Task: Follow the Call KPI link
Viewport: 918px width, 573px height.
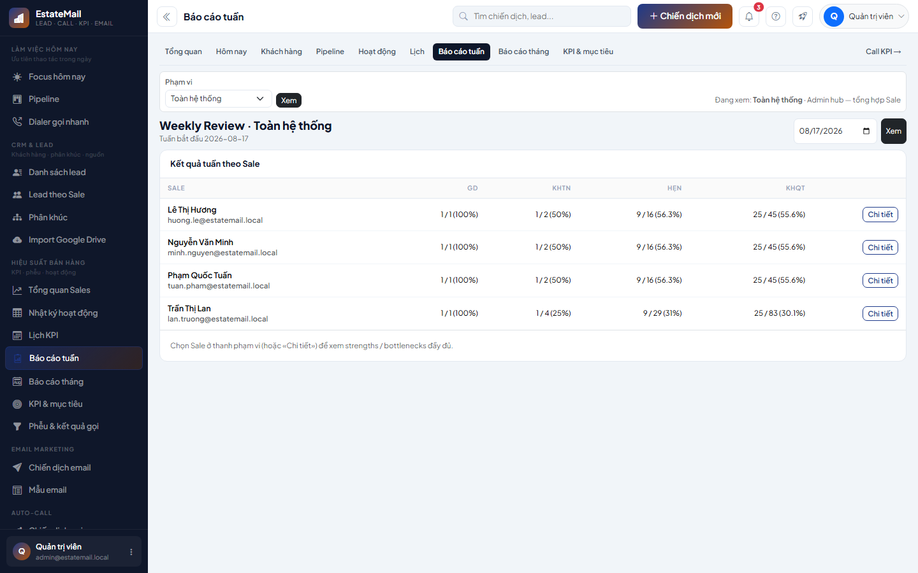Action: [883, 52]
